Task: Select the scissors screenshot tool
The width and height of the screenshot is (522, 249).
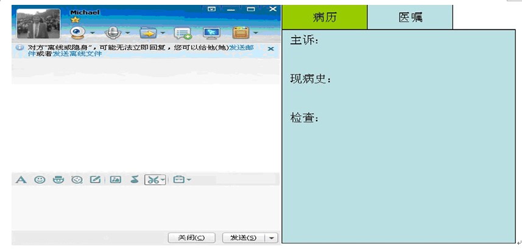Action: 152,180
